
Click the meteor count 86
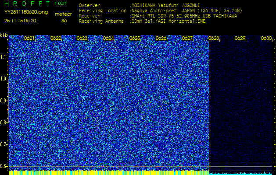pos(64,21)
